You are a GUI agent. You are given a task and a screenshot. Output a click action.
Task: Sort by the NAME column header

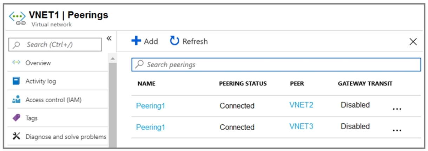pyautogui.click(x=146, y=83)
